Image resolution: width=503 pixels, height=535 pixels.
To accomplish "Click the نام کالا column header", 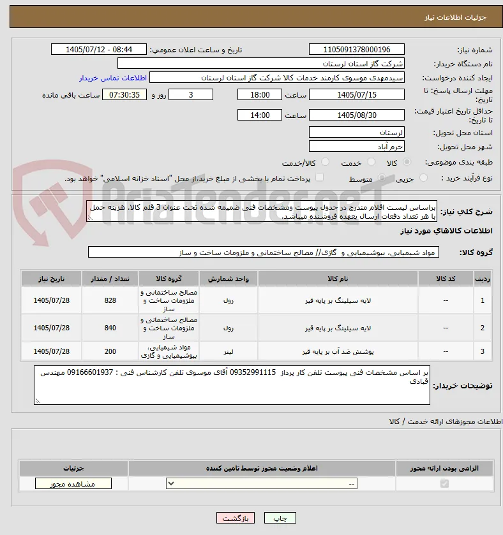I will (x=338, y=279).
